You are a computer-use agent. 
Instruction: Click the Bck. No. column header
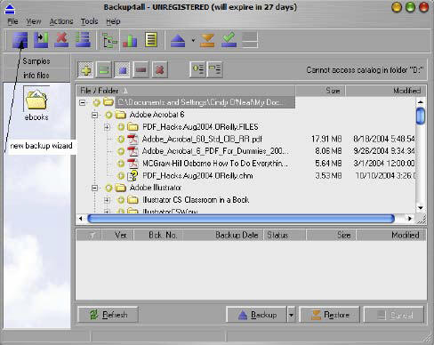158,235
